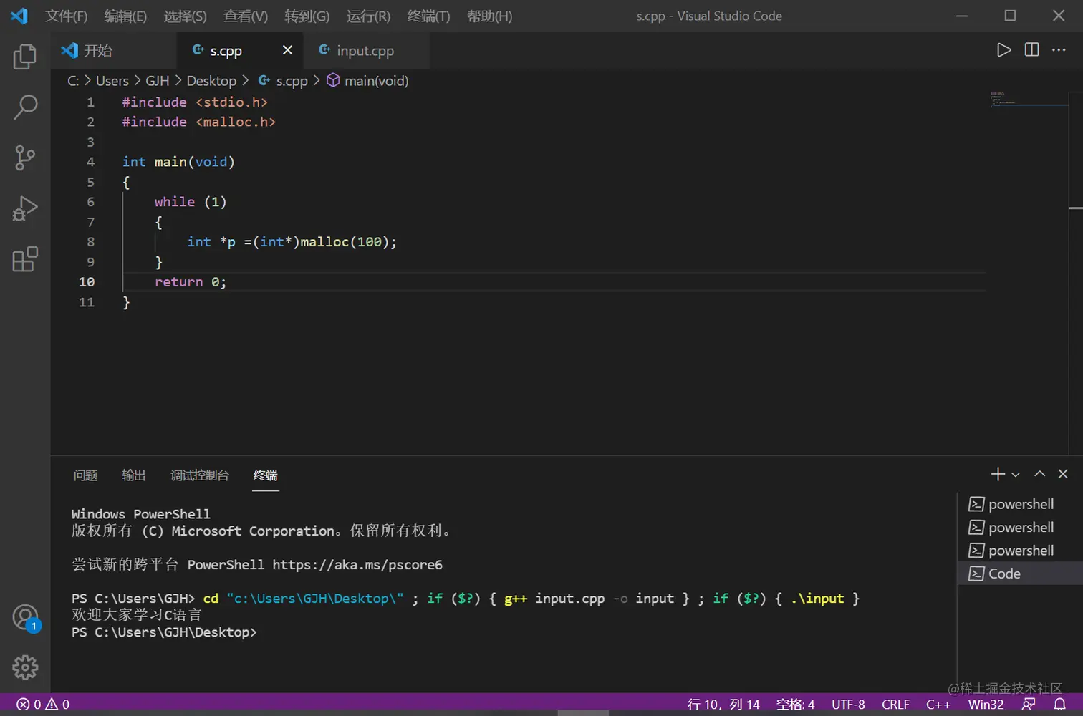Place cursor on line 8 malloc(100)
The width and height of the screenshot is (1083, 716).
[345, 242]
